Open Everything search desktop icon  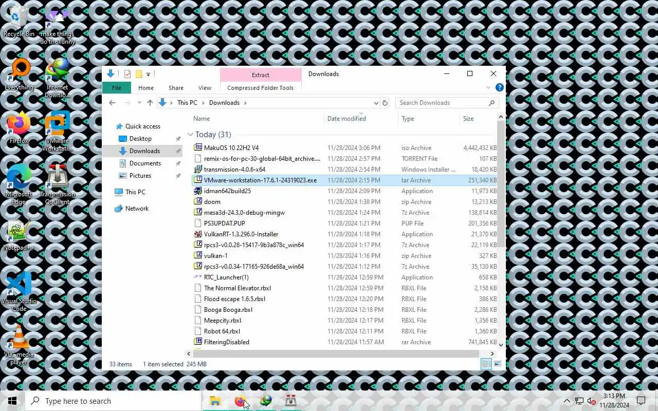point(19,75)
